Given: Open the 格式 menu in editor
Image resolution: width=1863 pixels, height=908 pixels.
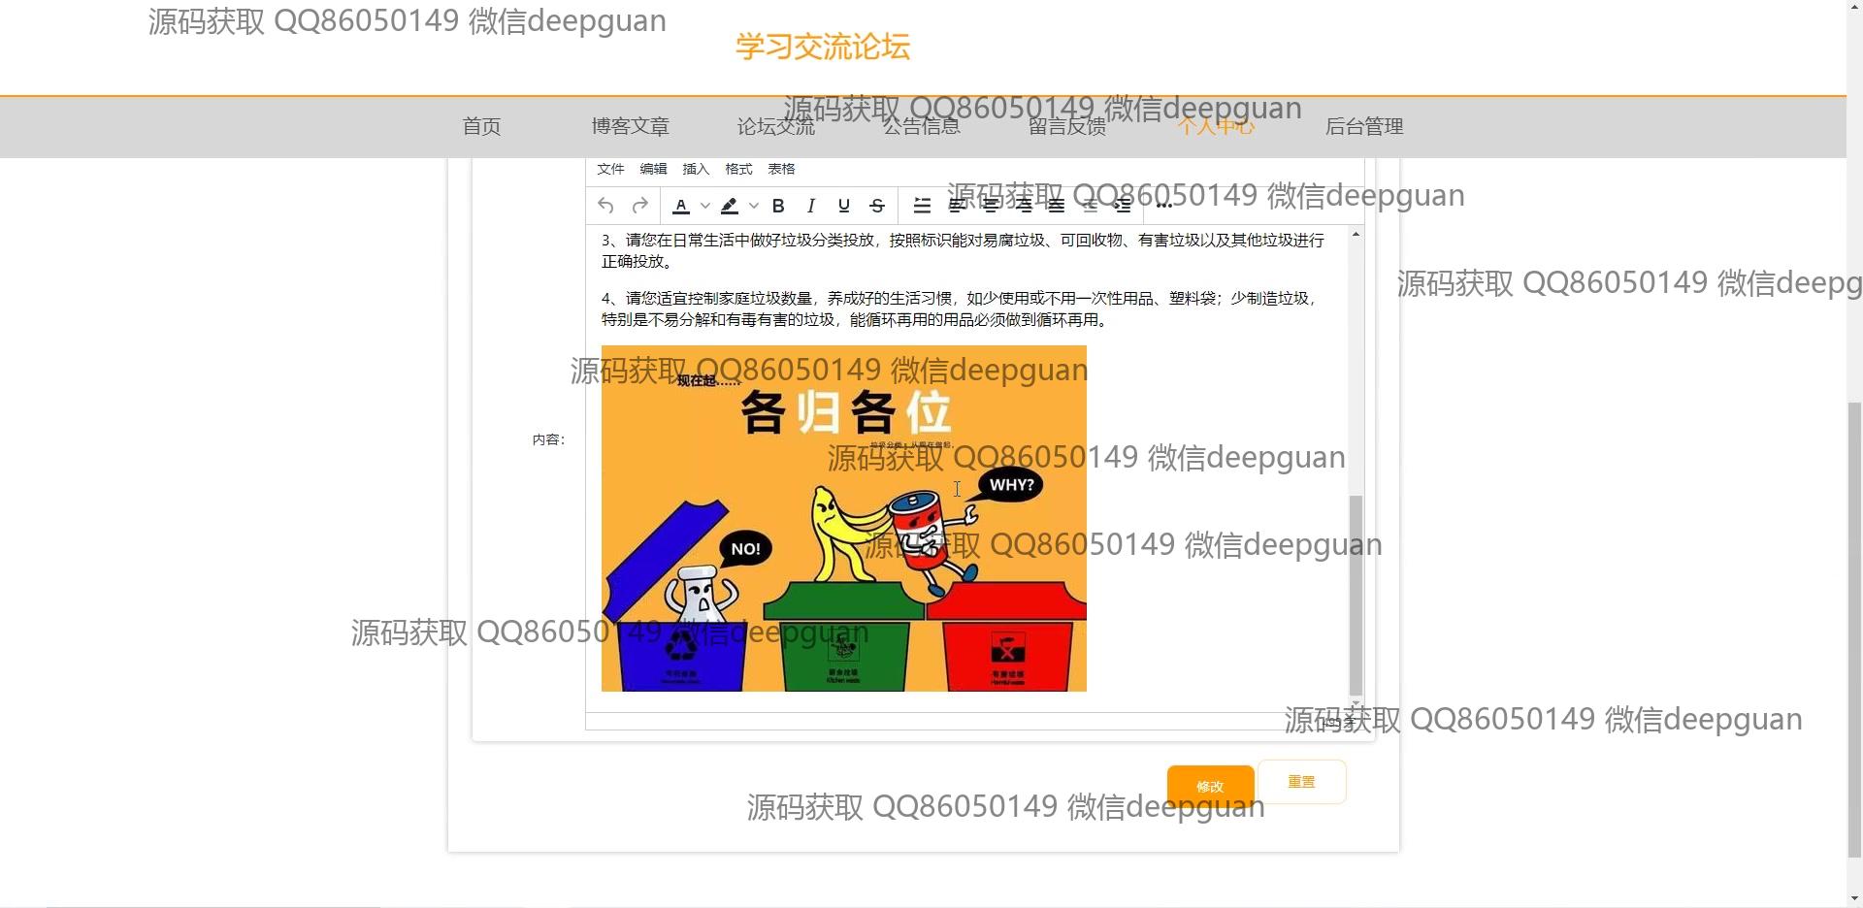Looking at the screenshot, I should click(738, 169).
